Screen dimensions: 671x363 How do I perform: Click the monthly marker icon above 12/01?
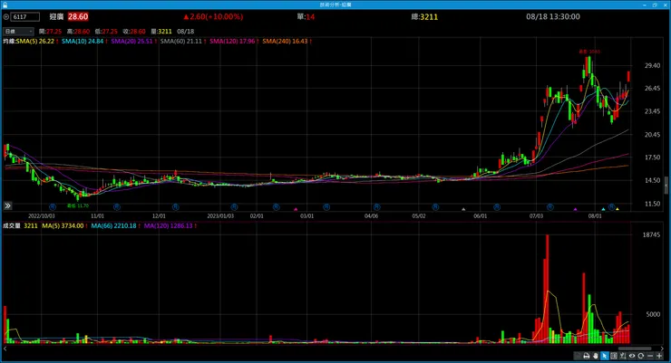pyautogui.click(x=175, y=207)
